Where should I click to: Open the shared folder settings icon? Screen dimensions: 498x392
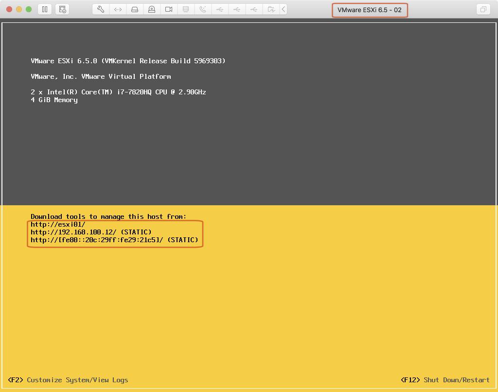(271, 9)
